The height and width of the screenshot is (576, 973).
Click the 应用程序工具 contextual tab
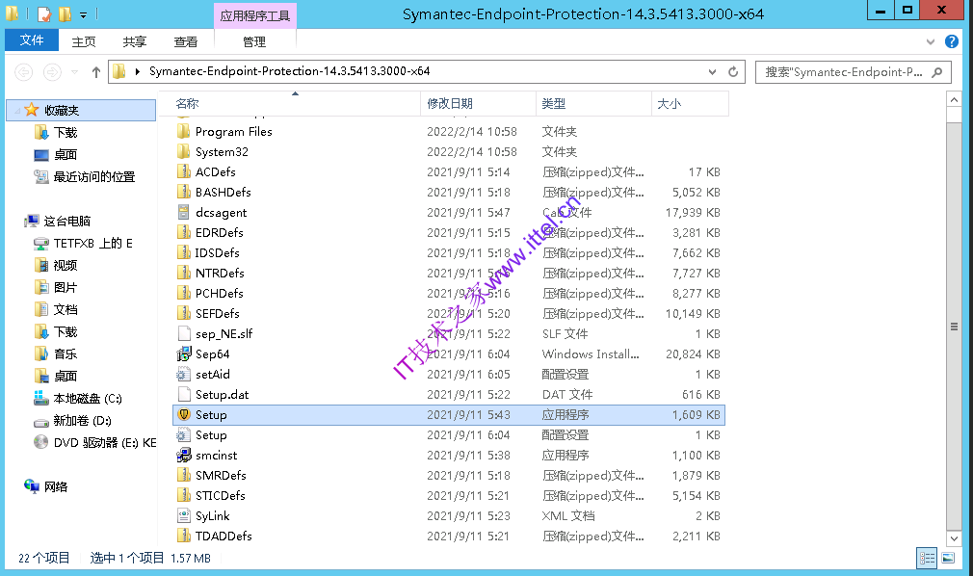[255, 16]
